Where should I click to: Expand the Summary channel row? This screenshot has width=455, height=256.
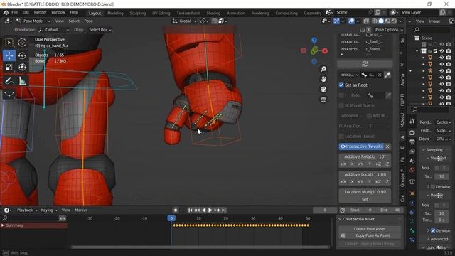click(x=3, y=225)
